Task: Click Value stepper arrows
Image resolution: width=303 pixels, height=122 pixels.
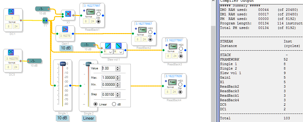Action: [x=118, y=68]
